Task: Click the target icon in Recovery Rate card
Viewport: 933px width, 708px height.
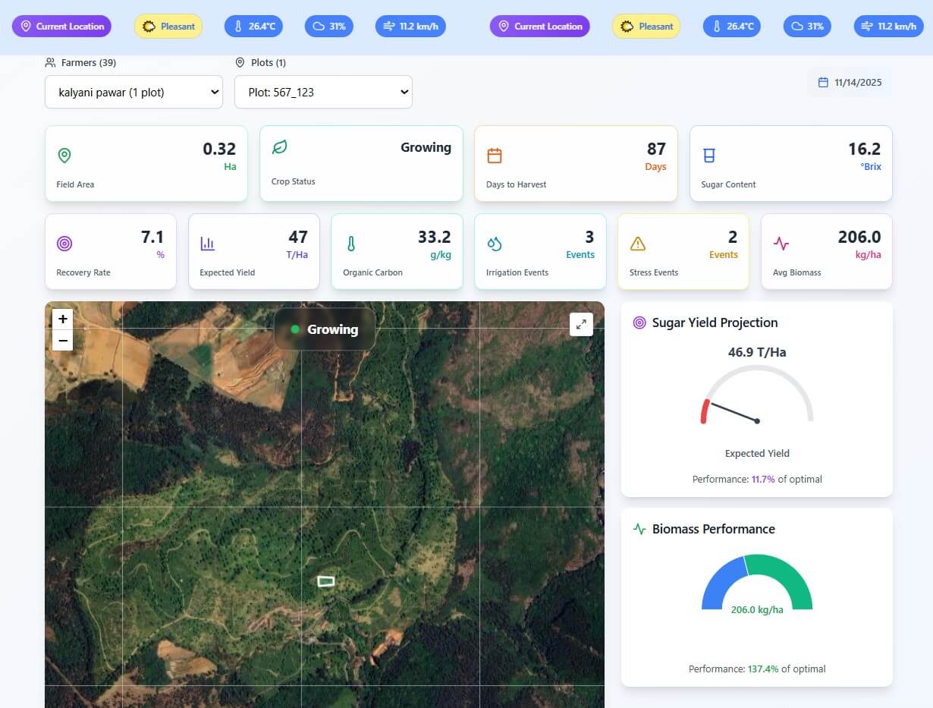Action: 64,244
